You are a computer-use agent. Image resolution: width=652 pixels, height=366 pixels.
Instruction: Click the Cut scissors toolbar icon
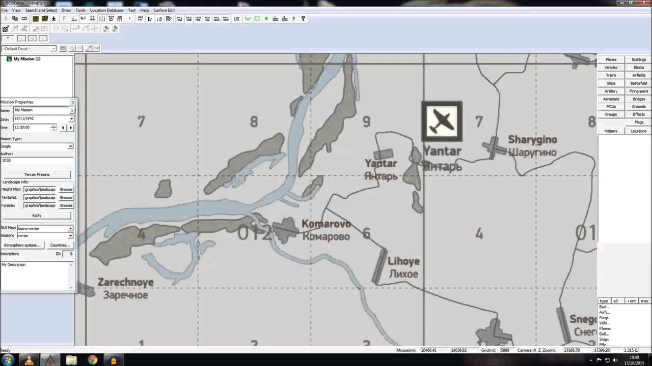pyautogui.click(x=6, y=19)
